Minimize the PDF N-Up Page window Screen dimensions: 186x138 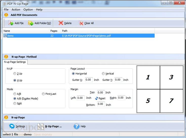pos(164,3)
